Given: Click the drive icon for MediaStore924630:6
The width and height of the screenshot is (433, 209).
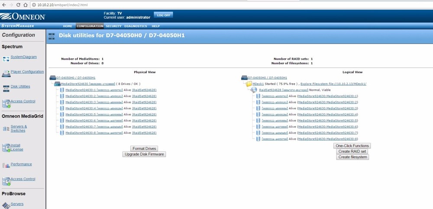Looking at the screenshot, I should pyautogui.click(x=62, y=121).
